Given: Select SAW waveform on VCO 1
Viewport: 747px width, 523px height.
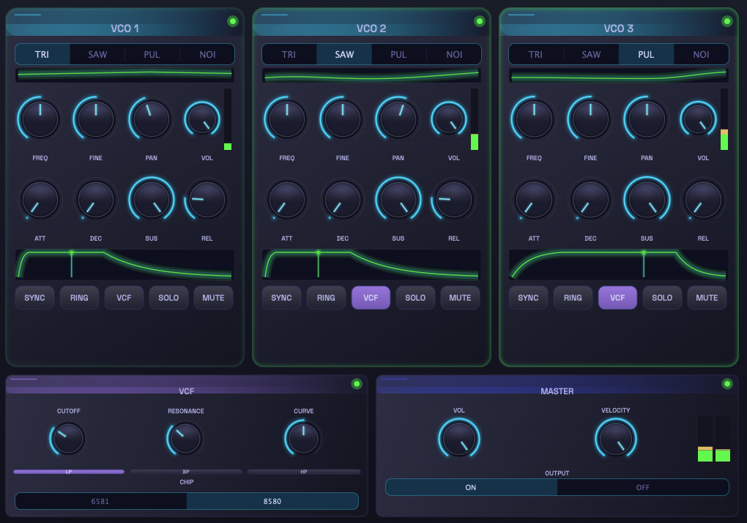Looking at the screenshot, I should (x=97, y=54).
